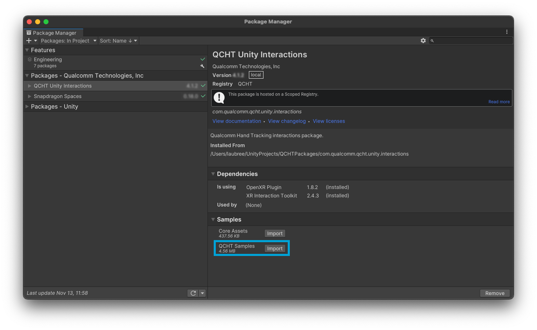Viewport: 537px width, 330px height.
Task: Click the Read more link
Action: click(x=499, y=102)
